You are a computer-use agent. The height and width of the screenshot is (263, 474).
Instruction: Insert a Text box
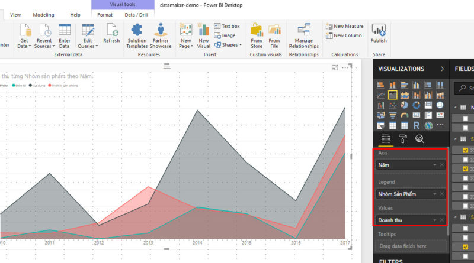click(x=226, y=26)
